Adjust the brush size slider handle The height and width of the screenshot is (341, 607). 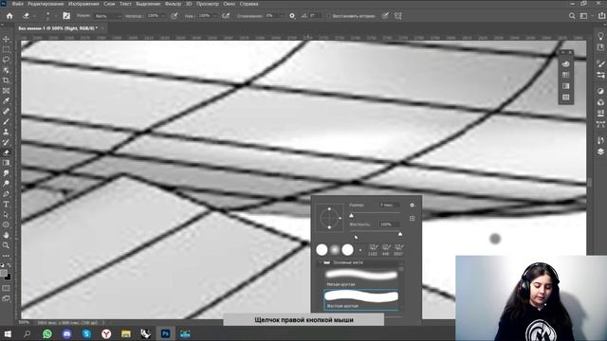tap(352, 215)
